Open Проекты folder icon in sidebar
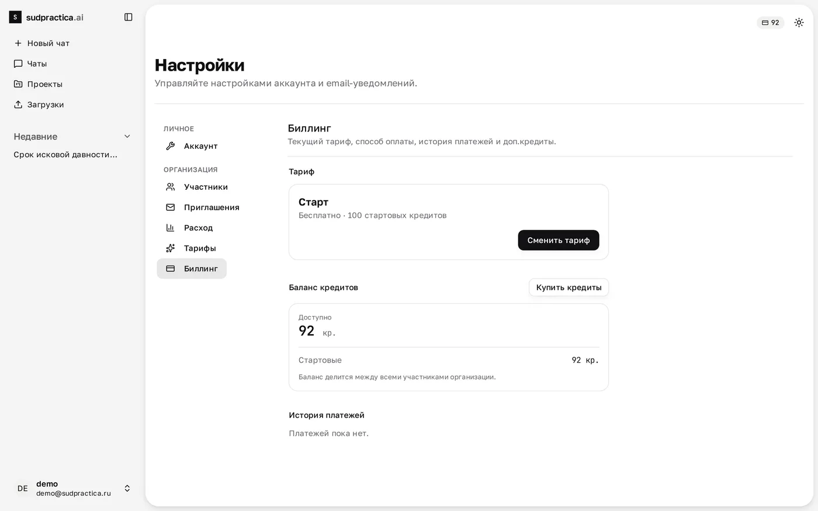The width and height of the screenshot is (818, 511). 18,84
